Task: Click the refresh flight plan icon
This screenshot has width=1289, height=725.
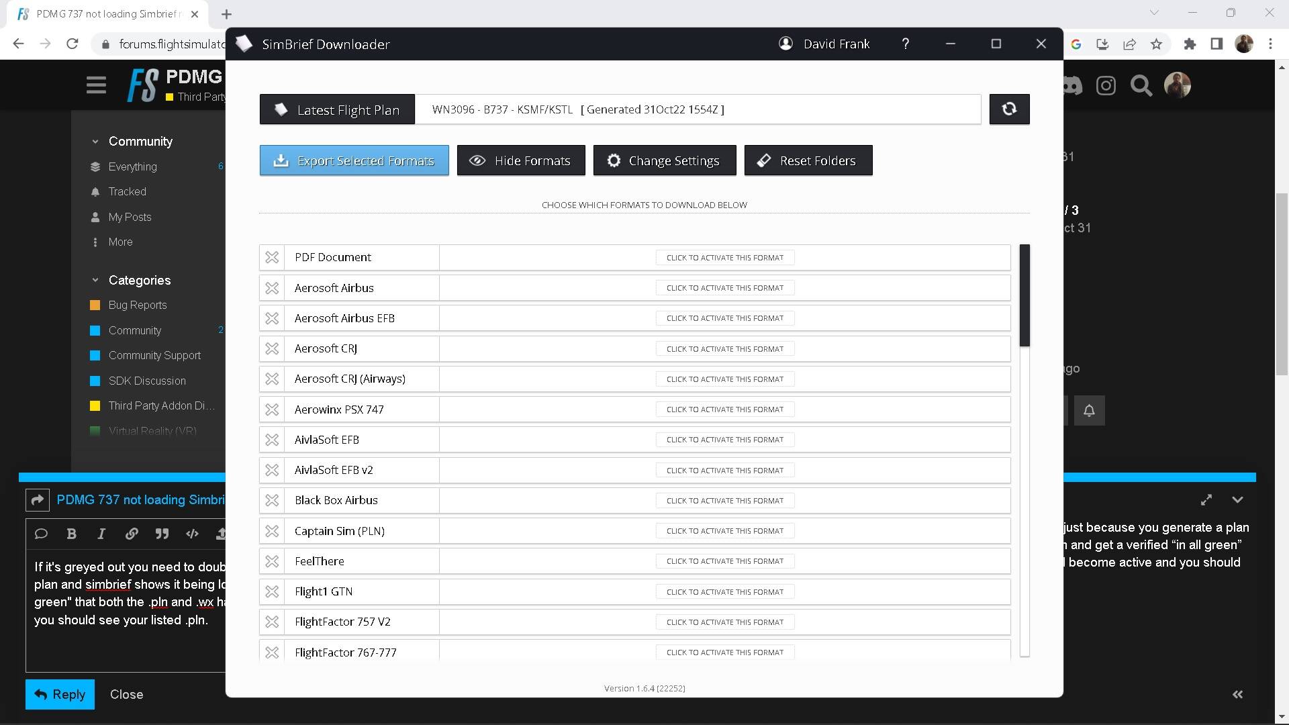Action: 1009,109
